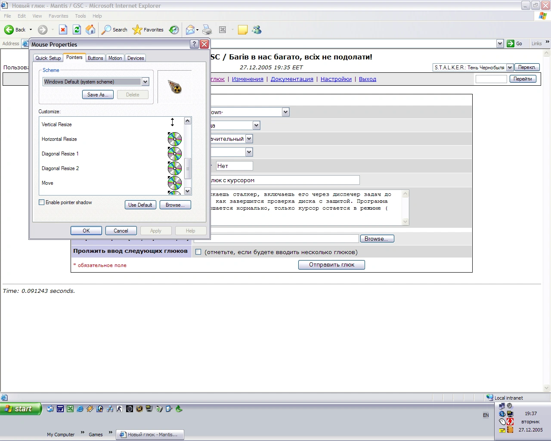Open the History toolbar icon
The image size is (551, 441).
coord(174,30)
